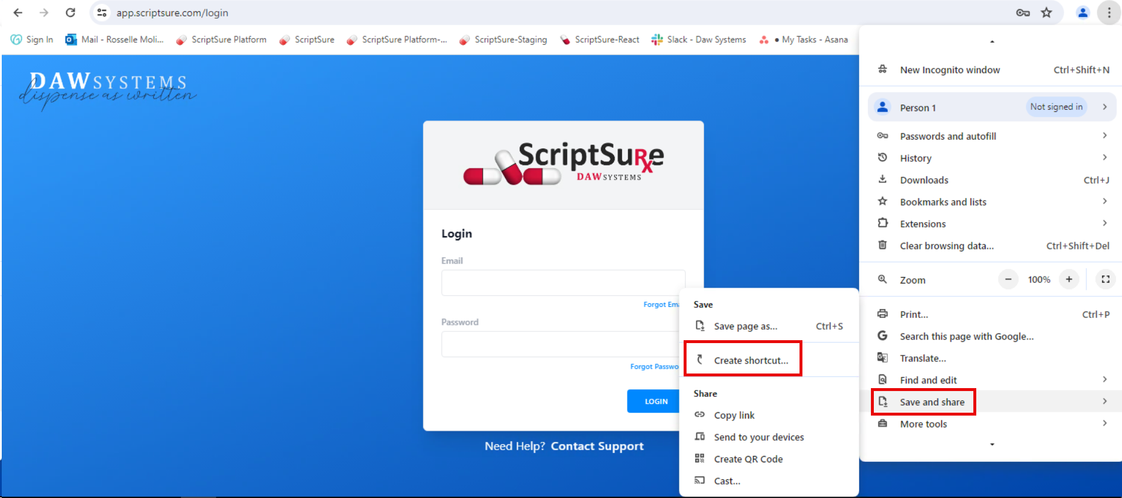The height and width of the screenshot is (498, 1122).
Task: Expand the Find and edit submenu arrow
Action: [x=1104, y=379]
